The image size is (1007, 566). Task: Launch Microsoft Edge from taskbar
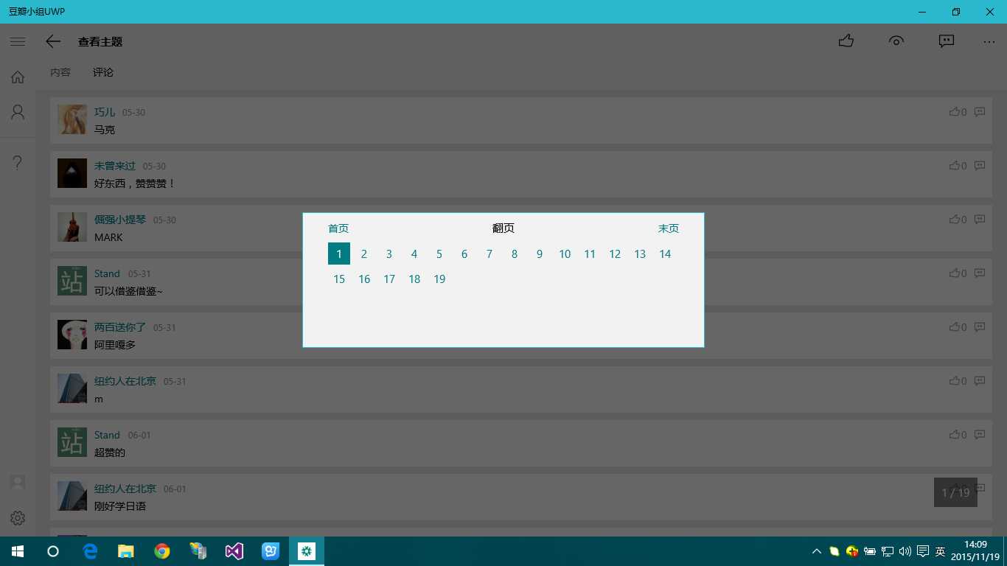[x=90, y=551]
